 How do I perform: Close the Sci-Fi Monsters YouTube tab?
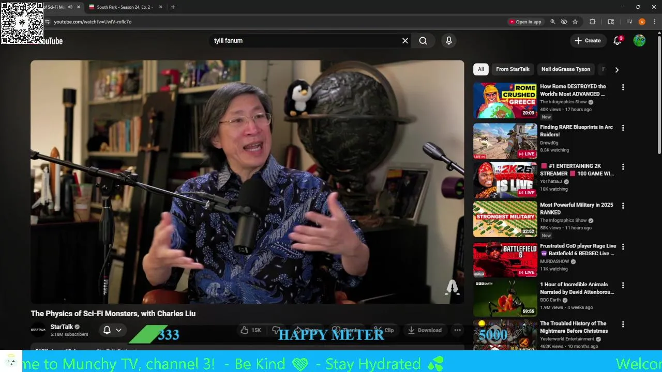79,7
